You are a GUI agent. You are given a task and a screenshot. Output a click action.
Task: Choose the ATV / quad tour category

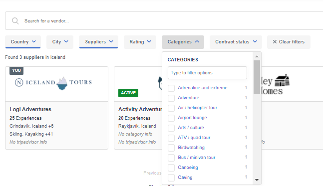(194, 138)
